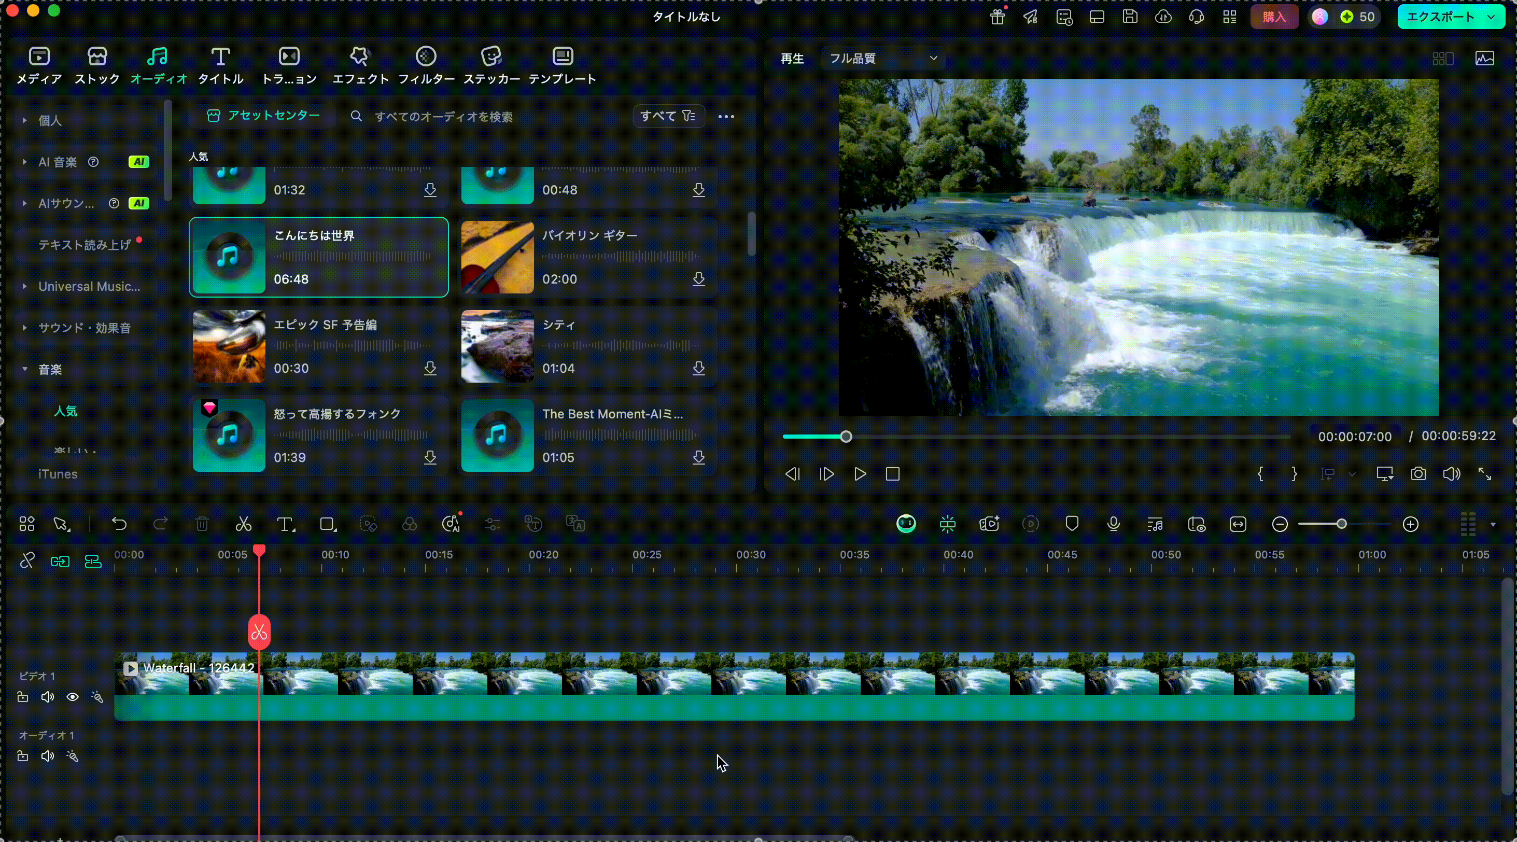Screen dimensions: 1517x842
Task: Select the split scissors tool in timeline toolbar
Action: pos(243,524)
